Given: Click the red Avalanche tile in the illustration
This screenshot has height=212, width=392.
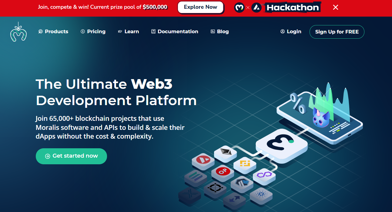Looking at the screenshot, I should [203, 161].
